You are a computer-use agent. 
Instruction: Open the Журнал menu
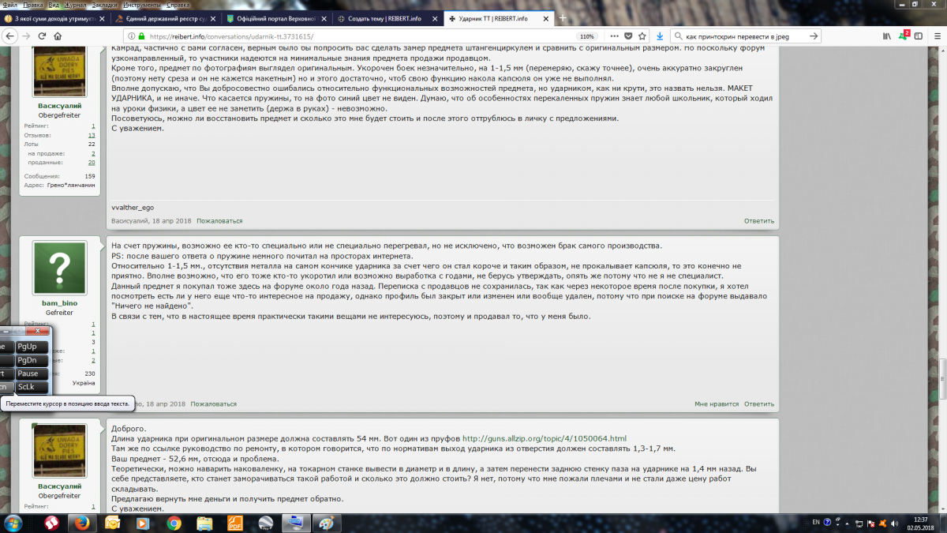tap(74, 4)
